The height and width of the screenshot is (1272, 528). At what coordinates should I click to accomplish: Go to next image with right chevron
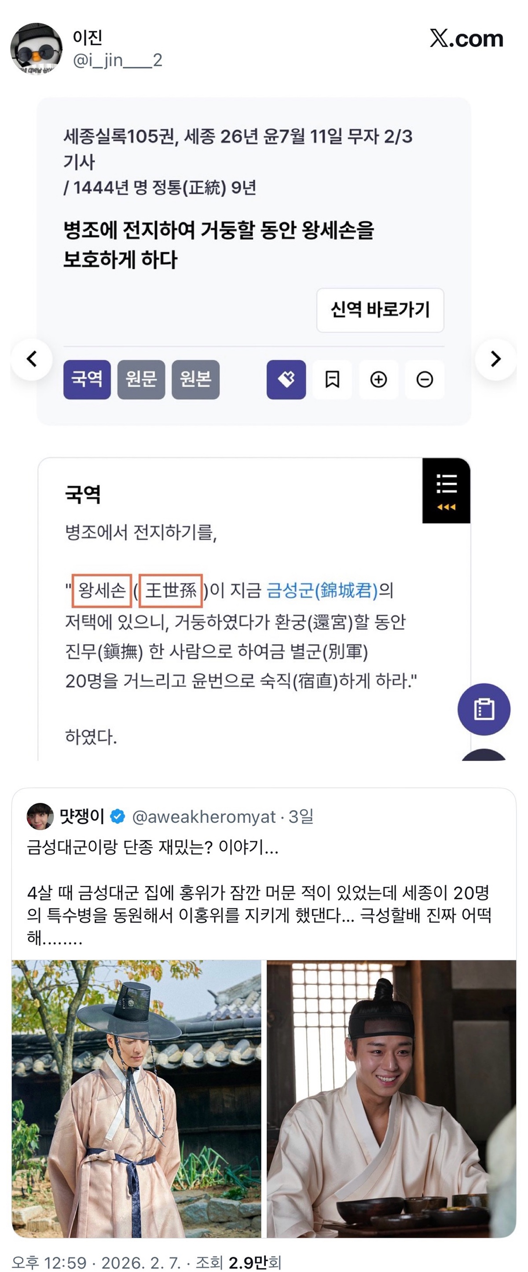[x=495, y=359]
